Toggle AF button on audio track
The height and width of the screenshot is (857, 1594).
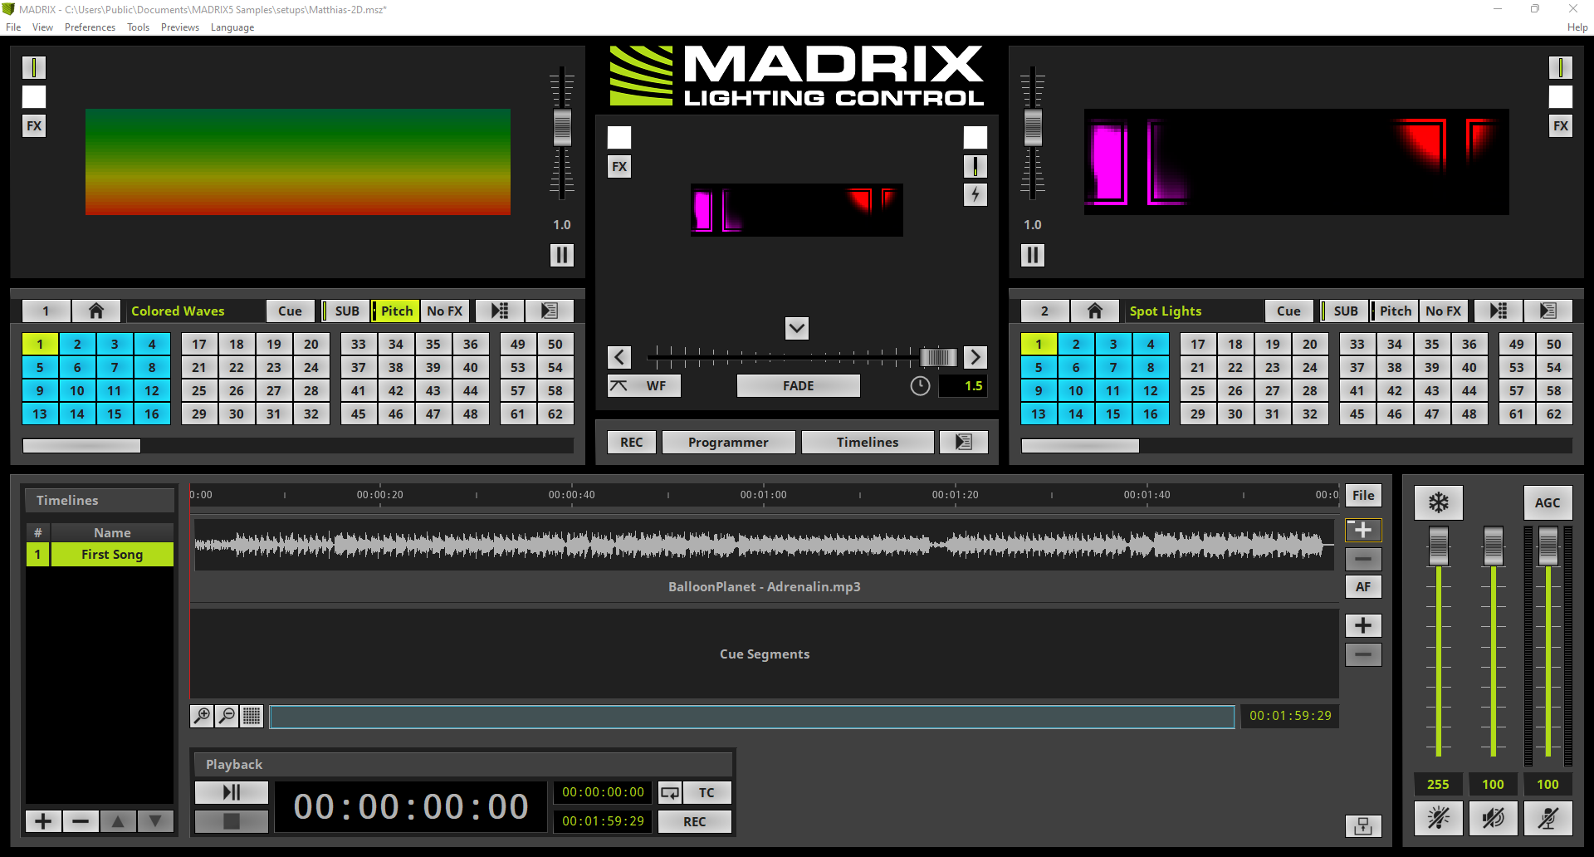click(1363, 586)
